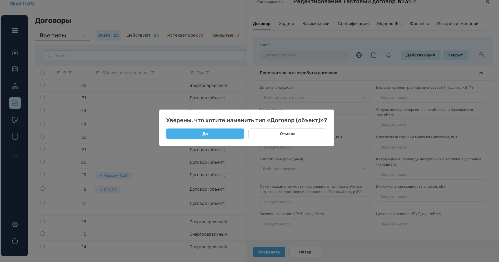Confirm with the Да button
Image resolution: width=499 pixels, height=262 pixels.
(205, 134)
